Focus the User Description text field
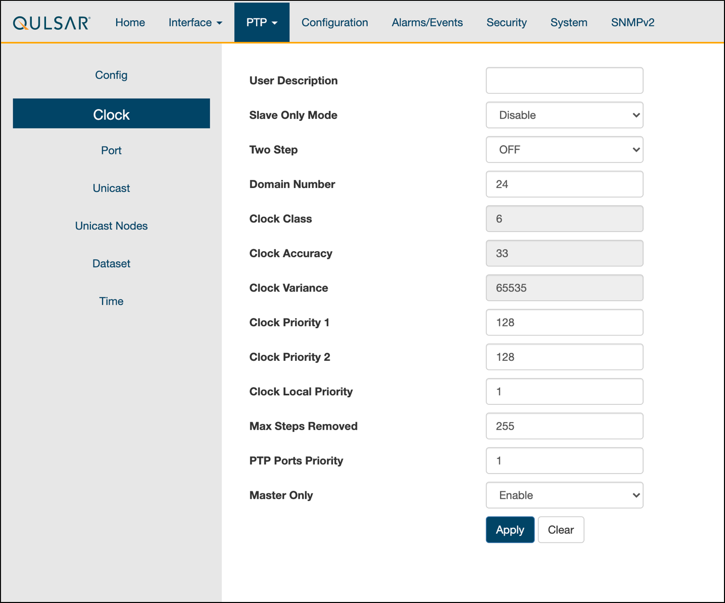Image resolution: width=725 pixels, height=603 pixels. coord(564,81)
